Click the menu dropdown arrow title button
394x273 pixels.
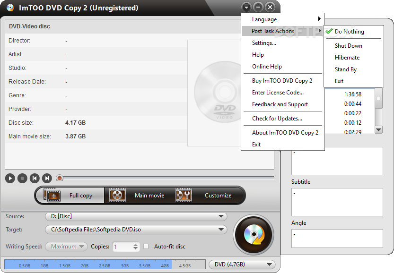246,7
